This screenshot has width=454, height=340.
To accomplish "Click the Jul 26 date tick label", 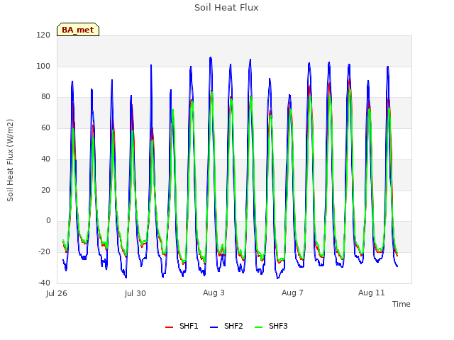I will pyautogui.click(x=57, y=293).
